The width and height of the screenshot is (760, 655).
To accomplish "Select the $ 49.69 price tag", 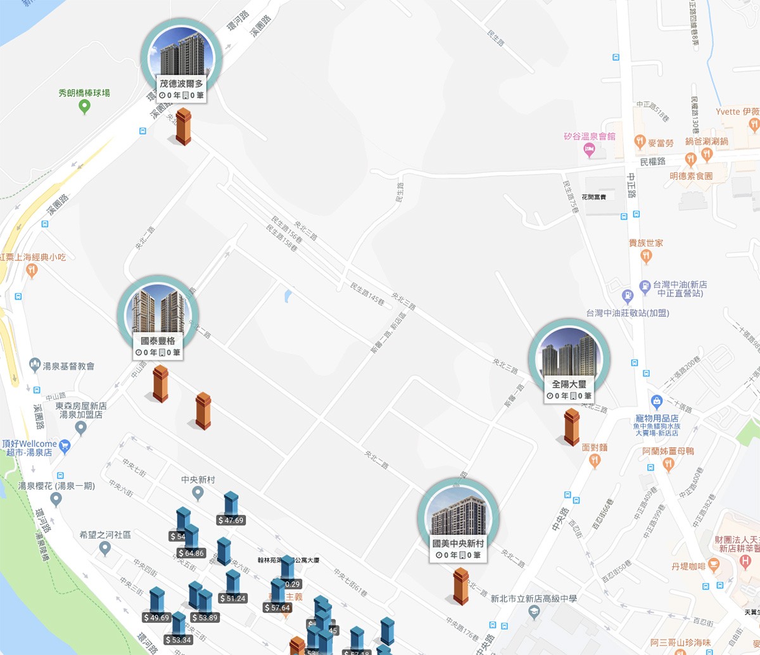I will (156, 618).
